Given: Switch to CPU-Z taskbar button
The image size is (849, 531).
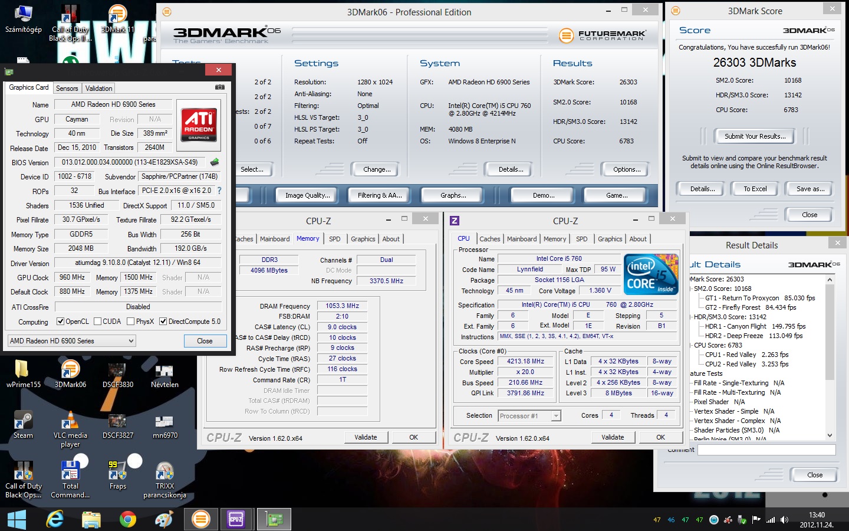Looking at the screenshot, I should (x=236, y=519).
